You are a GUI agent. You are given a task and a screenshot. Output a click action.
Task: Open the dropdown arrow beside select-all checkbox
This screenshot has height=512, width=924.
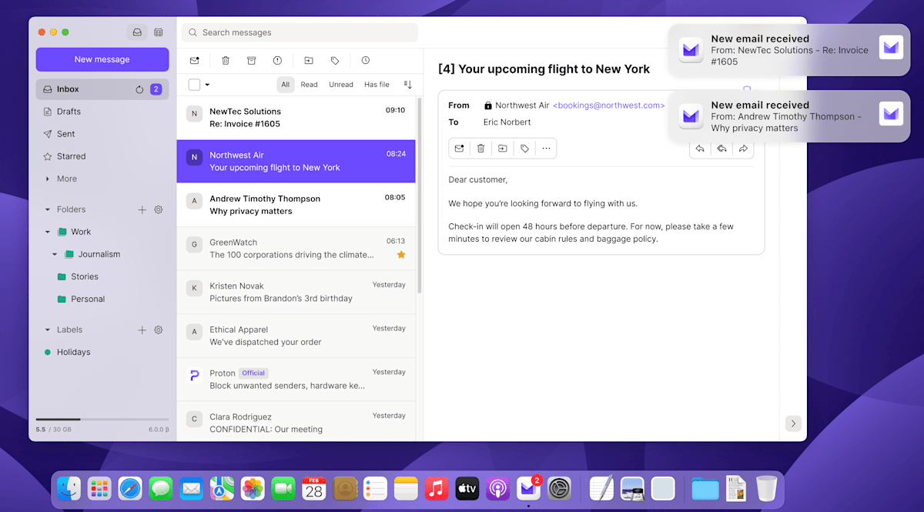click(207, 85)
